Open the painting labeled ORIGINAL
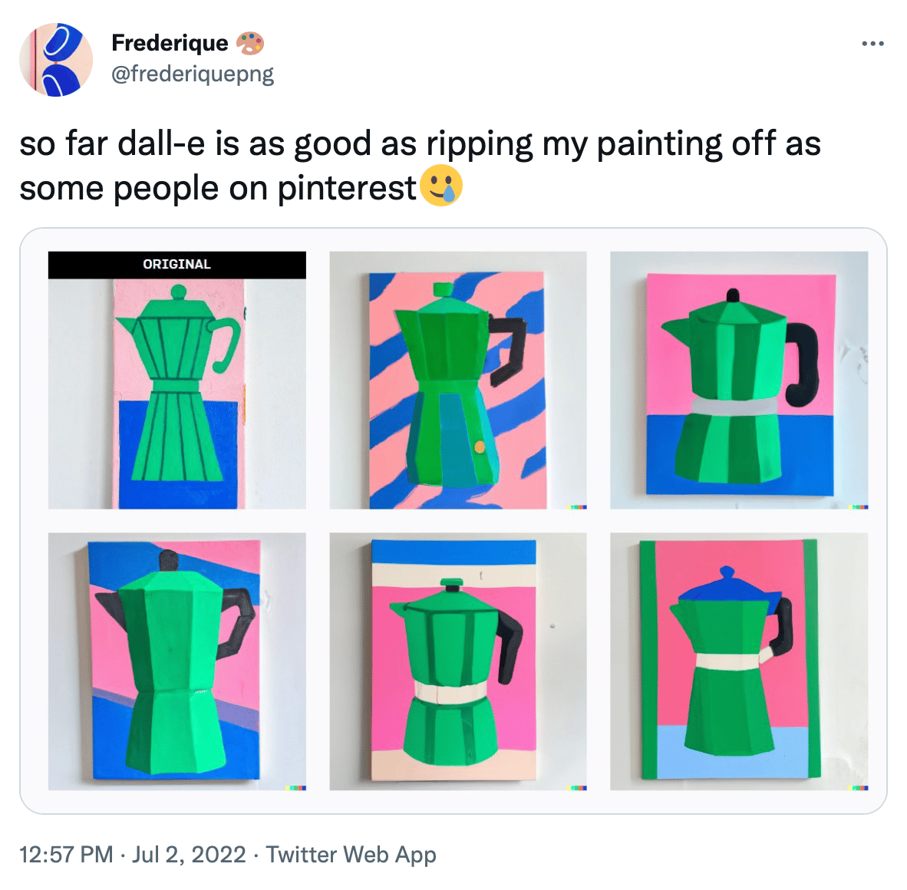Image resolution: width=907 pixels, height=890 pixels. (177, 380)
